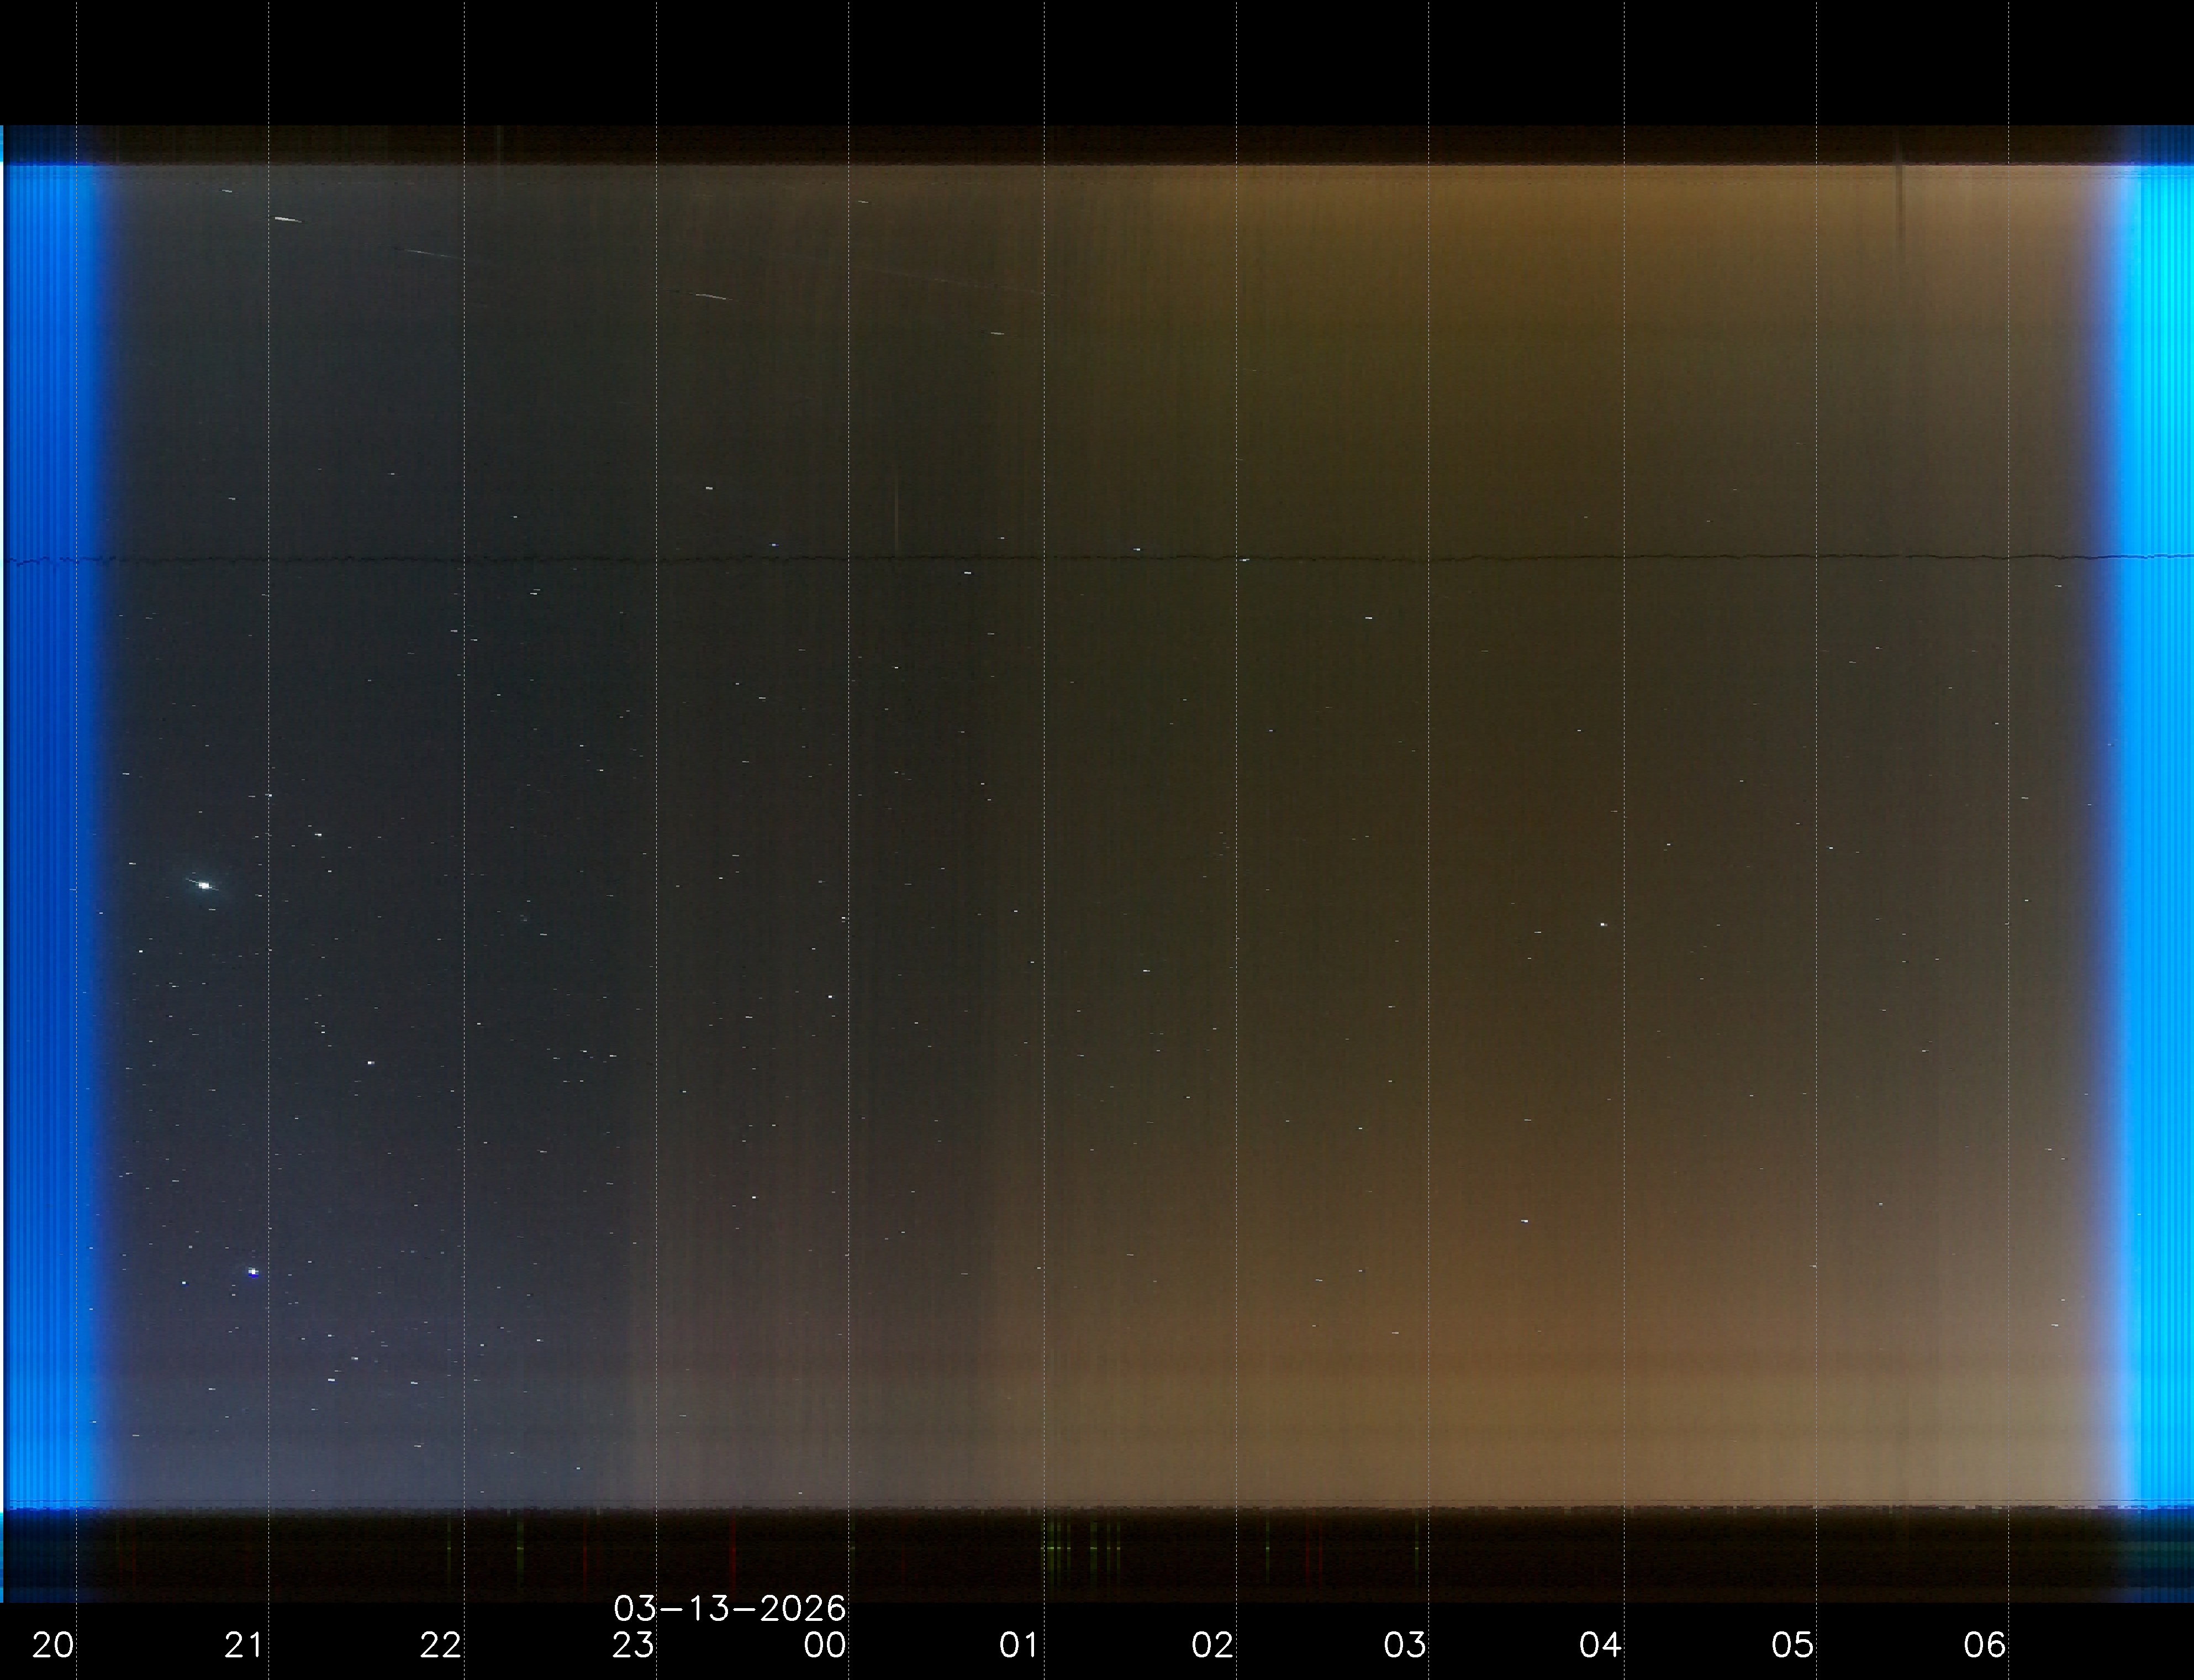This screenshot has width=2194, height=1680.
Task: Click the 02 hour label
Action: click(x=1212, y=1644)
